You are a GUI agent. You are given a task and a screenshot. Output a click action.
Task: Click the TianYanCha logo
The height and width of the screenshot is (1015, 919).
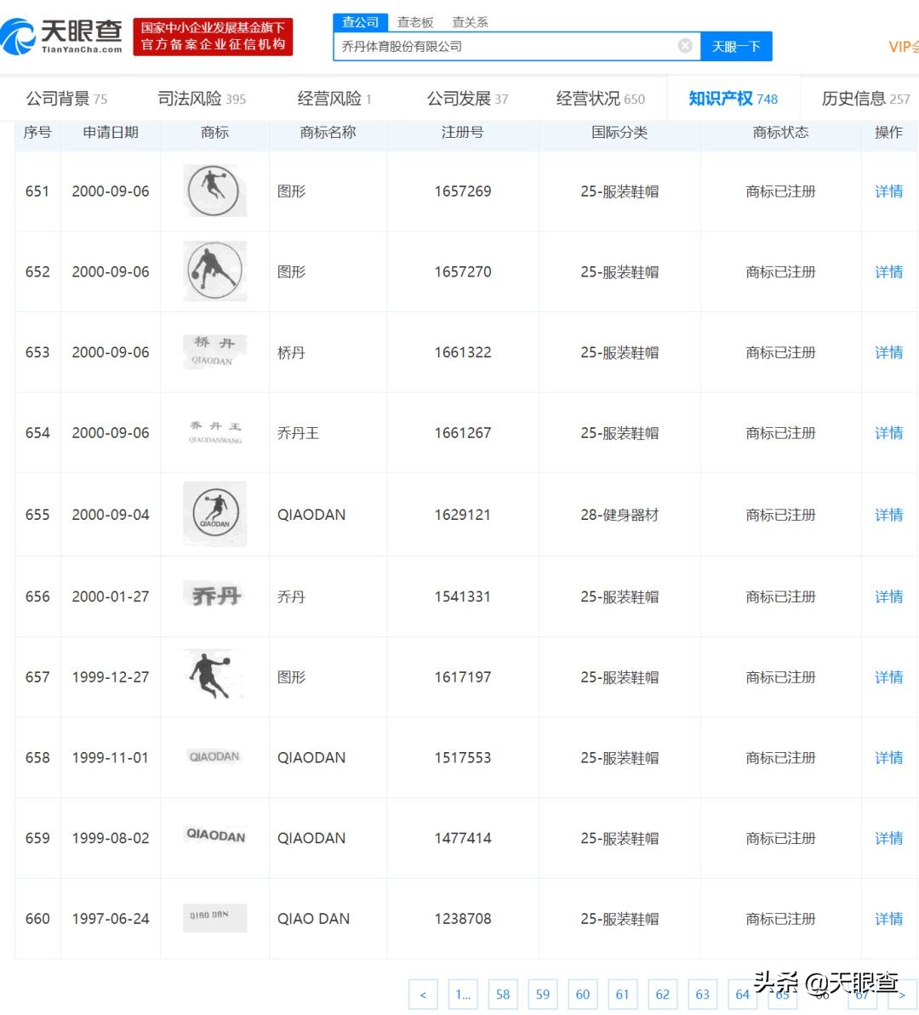coord(62,37)
